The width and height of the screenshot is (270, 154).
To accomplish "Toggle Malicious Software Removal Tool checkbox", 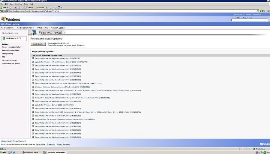I will click(33, 87).
